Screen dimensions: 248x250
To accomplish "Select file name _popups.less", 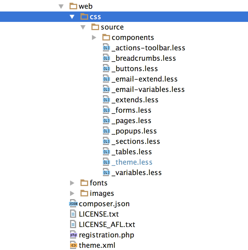I will 134,131.
